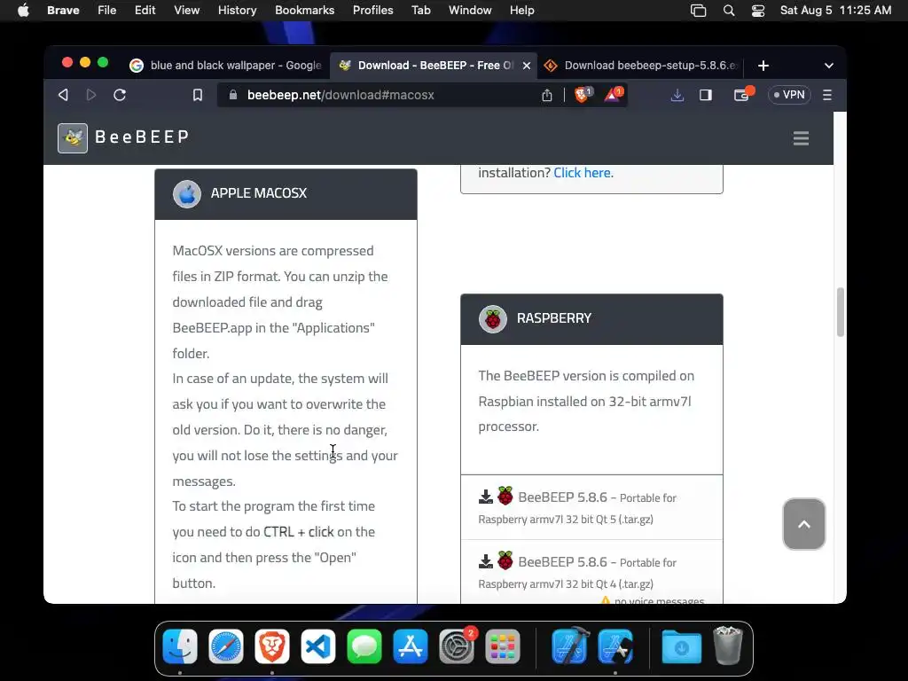Open Xcode from the dock
908x681 pixels.
570,646
